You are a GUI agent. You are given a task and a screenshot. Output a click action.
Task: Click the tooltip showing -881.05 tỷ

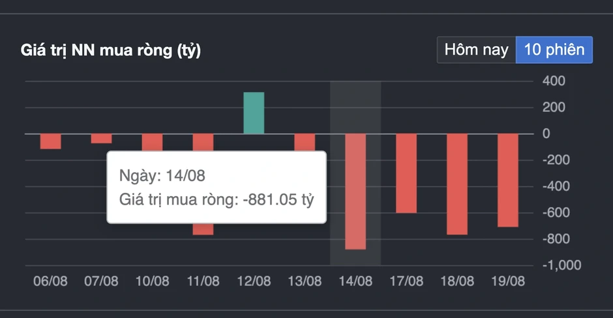217,187
